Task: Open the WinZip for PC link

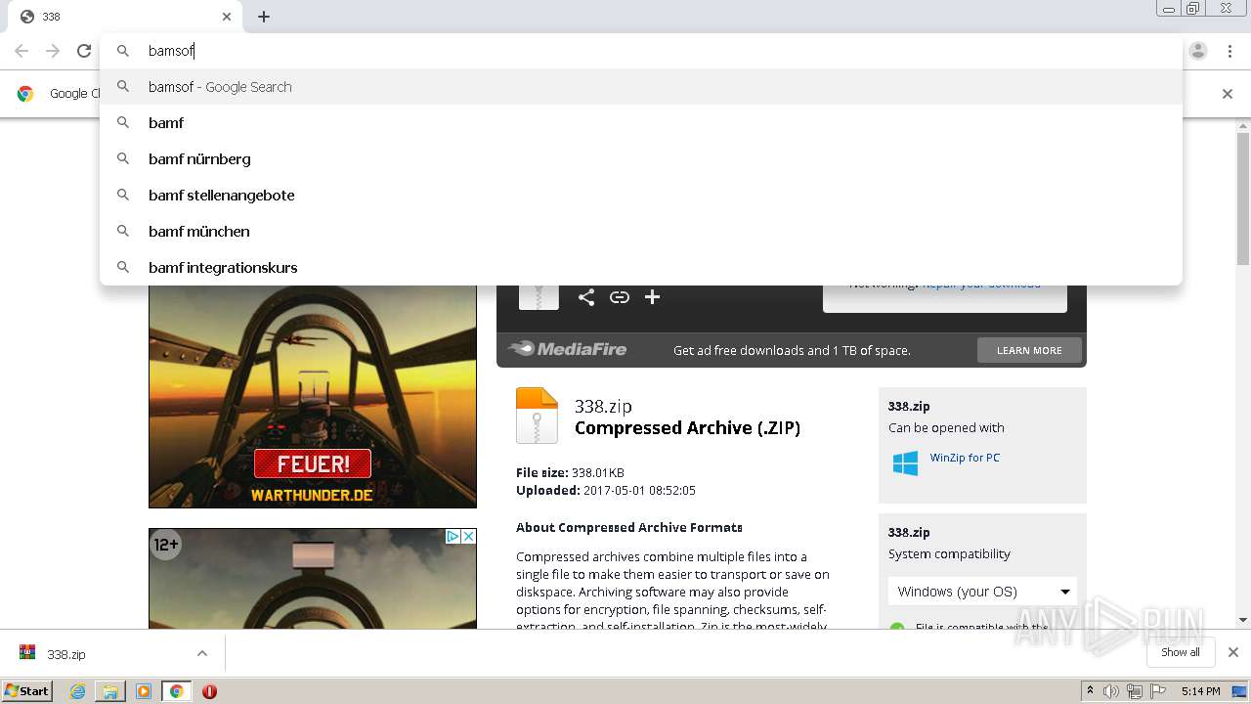Action: point(965,458)
